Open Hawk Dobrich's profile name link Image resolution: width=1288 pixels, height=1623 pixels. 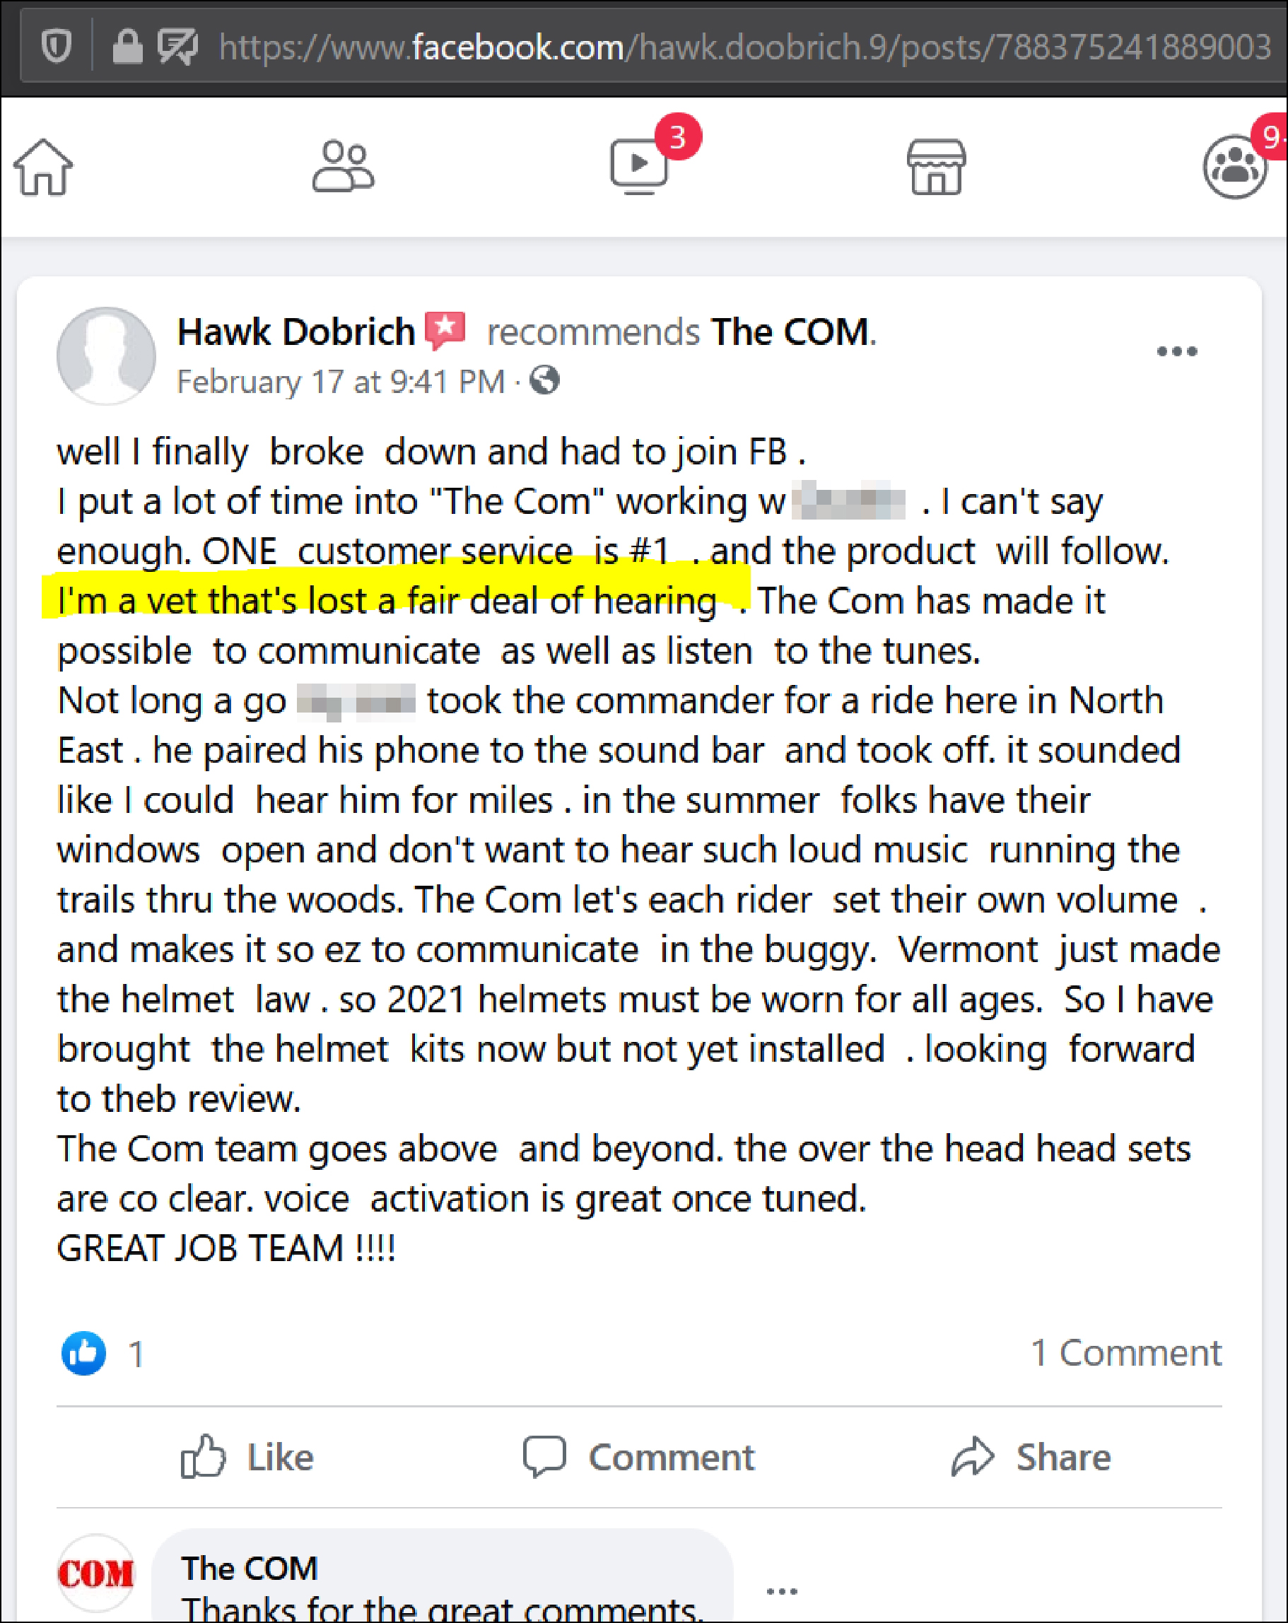point(295,332)
